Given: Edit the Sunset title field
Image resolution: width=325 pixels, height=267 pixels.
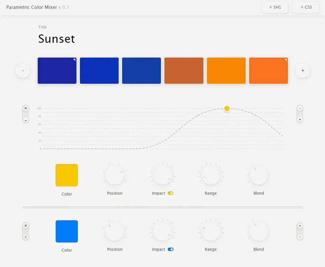Looking at the screenshot, I should tap(56, 39).
